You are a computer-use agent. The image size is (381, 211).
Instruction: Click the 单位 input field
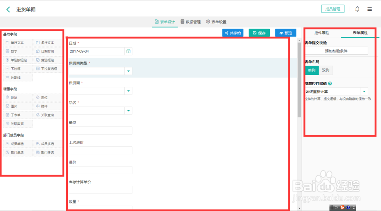click(x=100, y=130)
